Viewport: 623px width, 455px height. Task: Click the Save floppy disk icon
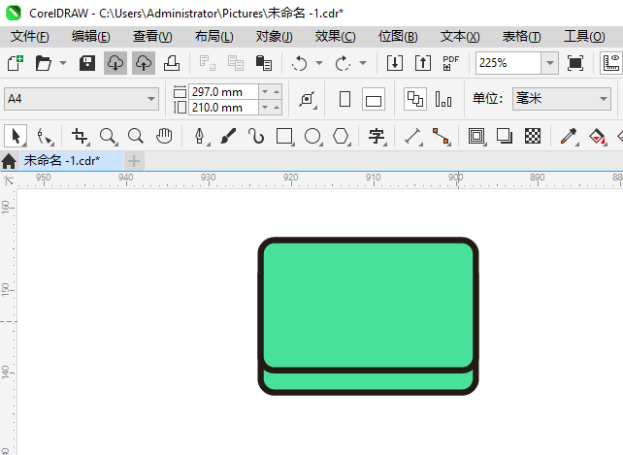click(x=87, y=63)
